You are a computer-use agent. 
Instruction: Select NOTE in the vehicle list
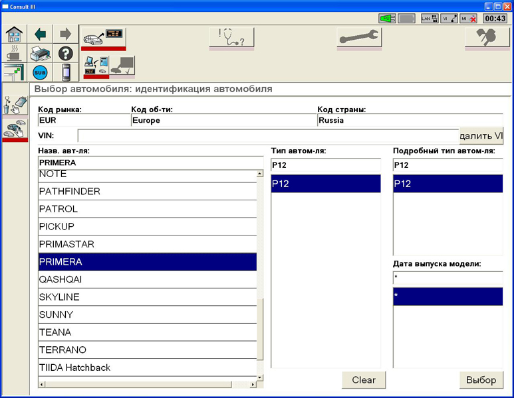[x=148, y=175]
